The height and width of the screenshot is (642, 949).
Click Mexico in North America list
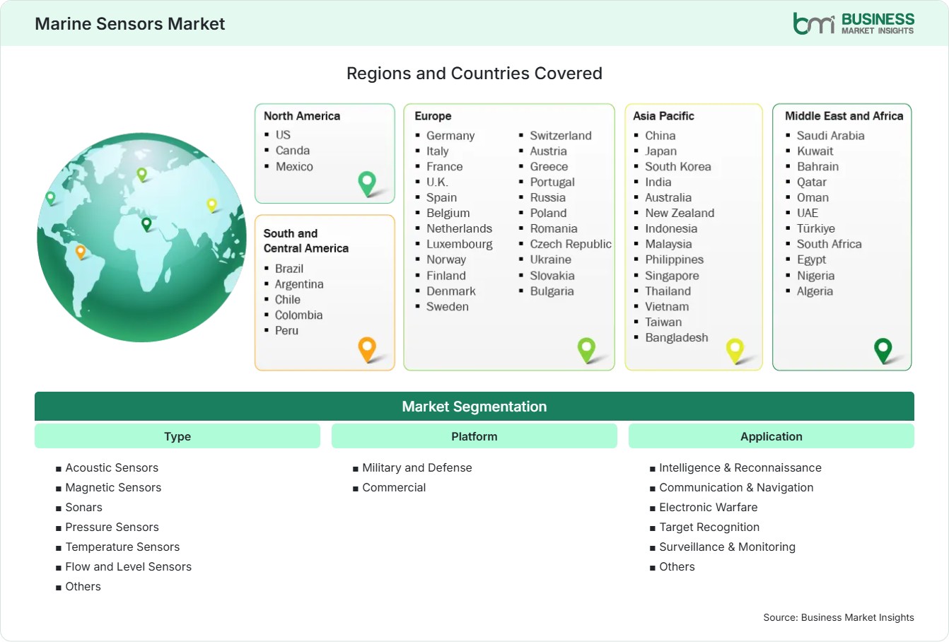pyautogui.click(x=294, y=166)
